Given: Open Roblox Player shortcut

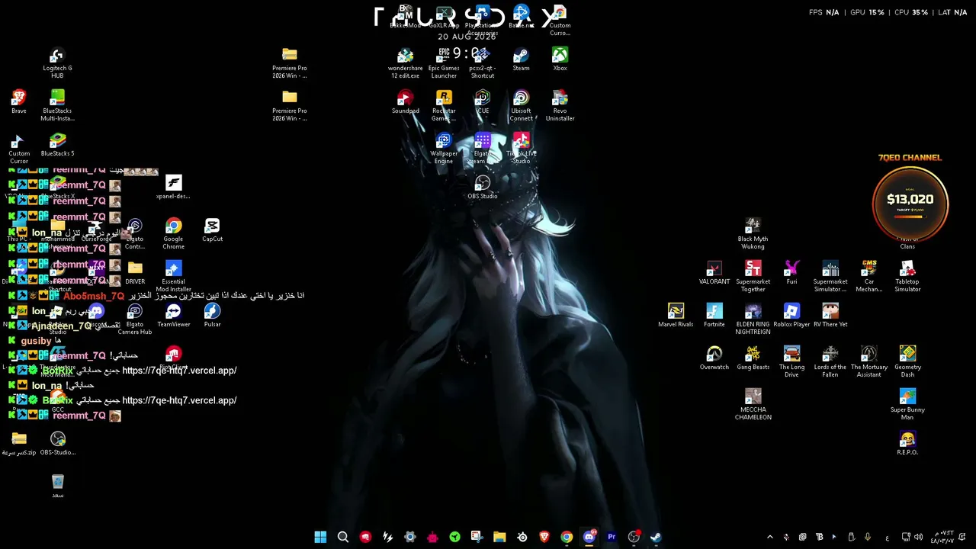Looking at the screenshot, I should (x=791, y=315).
